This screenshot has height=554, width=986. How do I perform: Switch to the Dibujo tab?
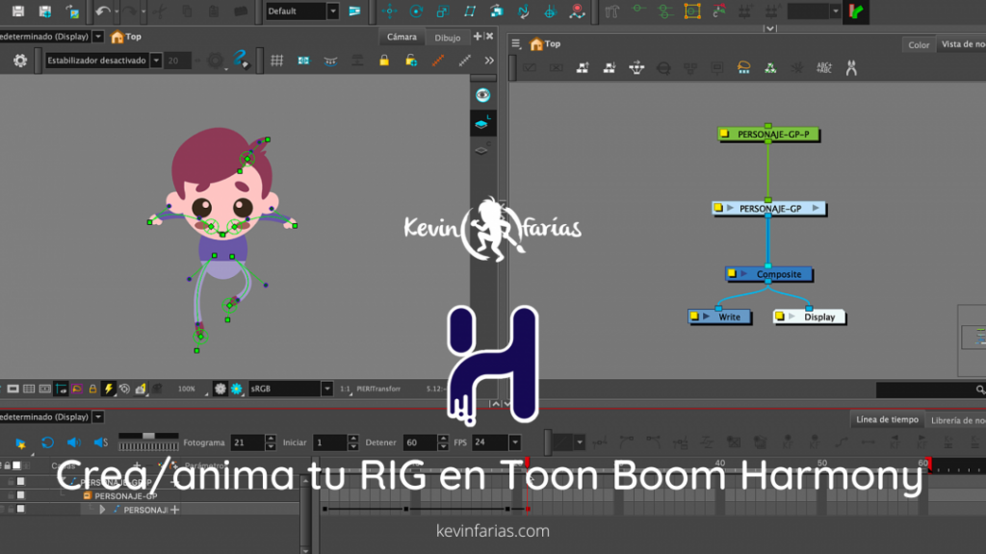click(x=447, y=38)
